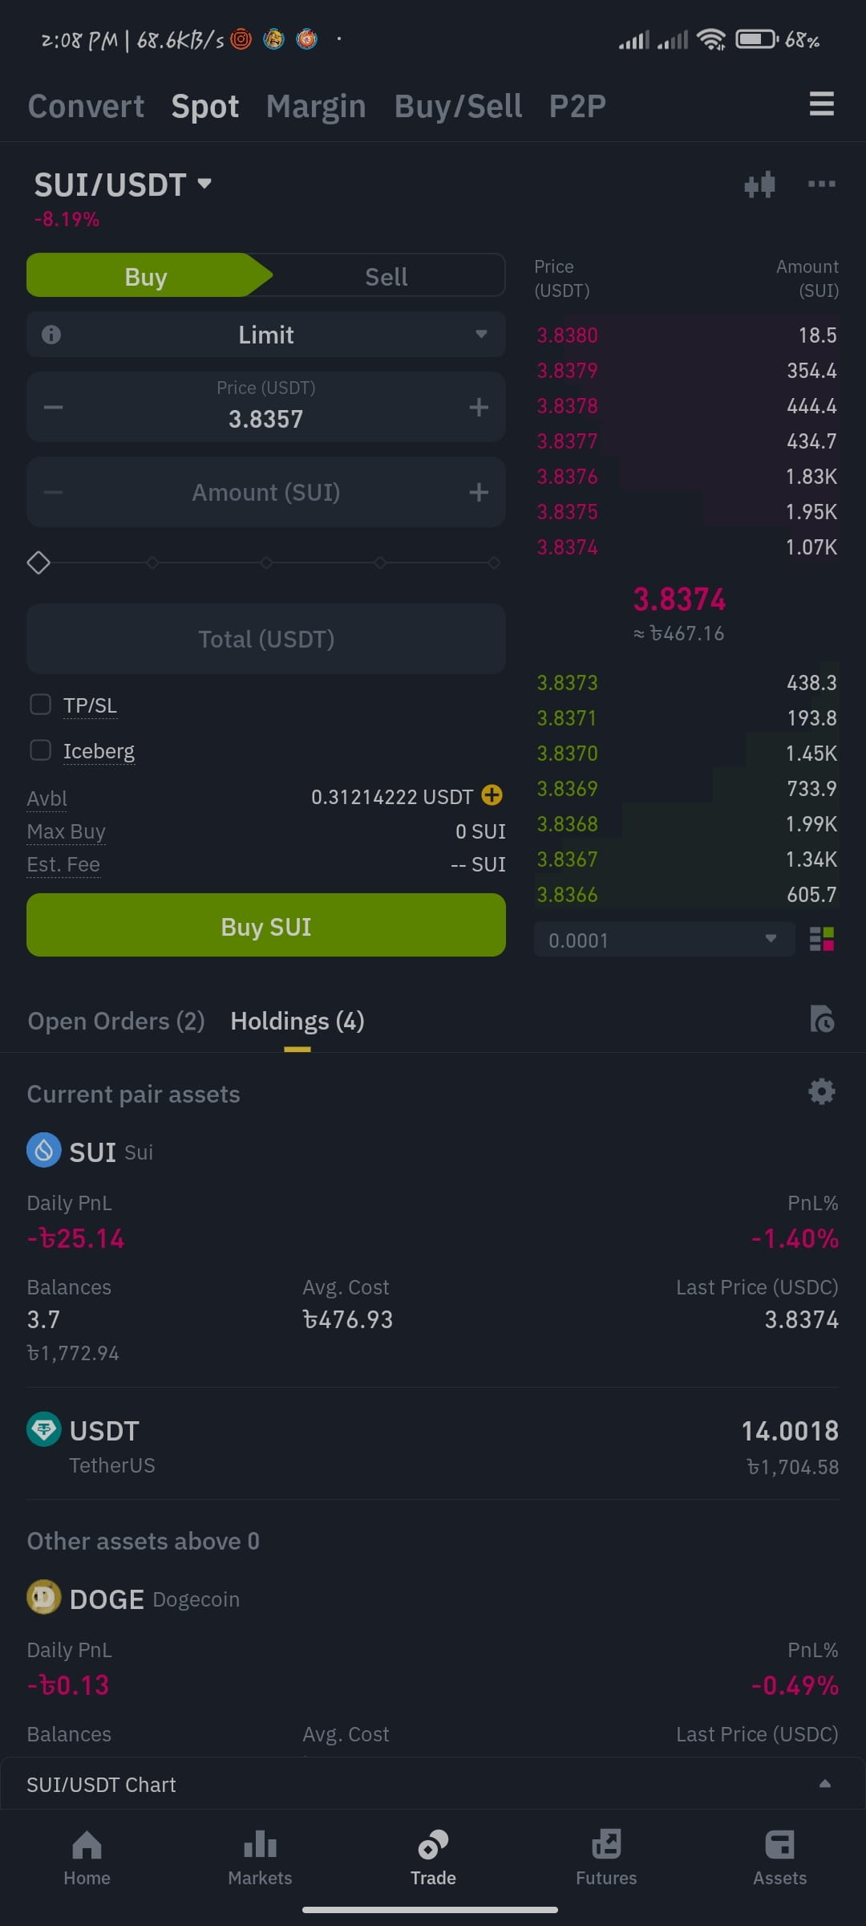Enable the TP/SL checkbox

[40, 705]
